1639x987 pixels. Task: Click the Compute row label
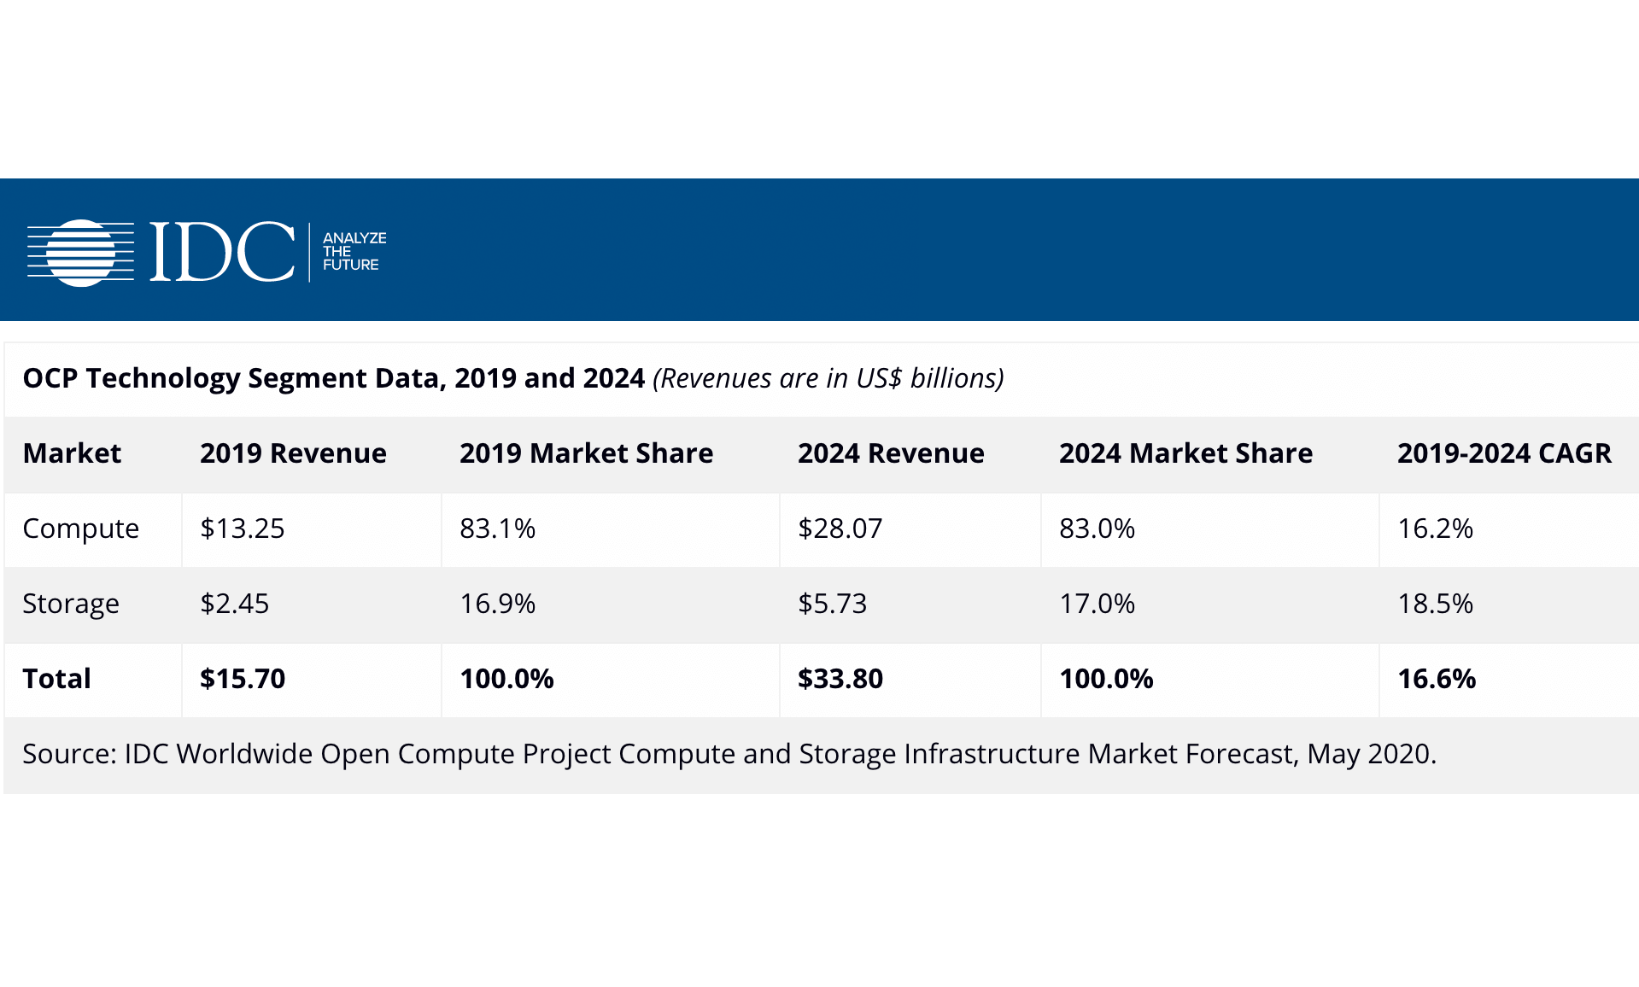80,529
